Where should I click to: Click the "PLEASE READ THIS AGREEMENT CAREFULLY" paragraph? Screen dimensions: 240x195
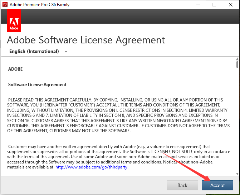tap(118, 115)
